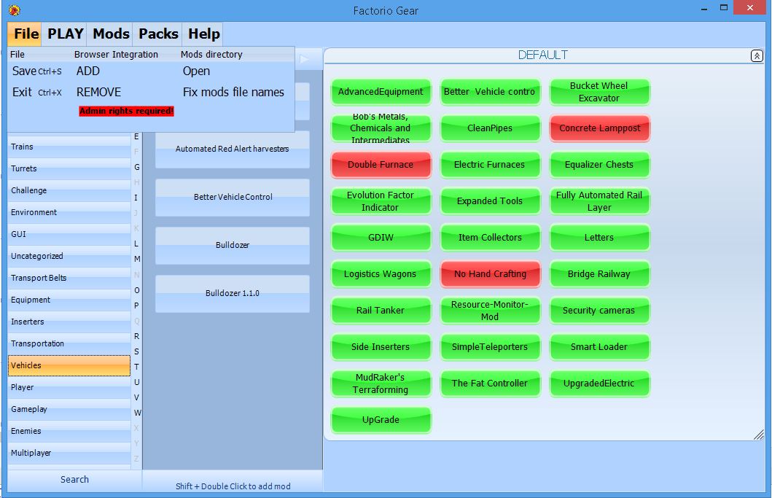
Task: Toggle the Concrete Lamppost mod
Action: pos(599,128)
